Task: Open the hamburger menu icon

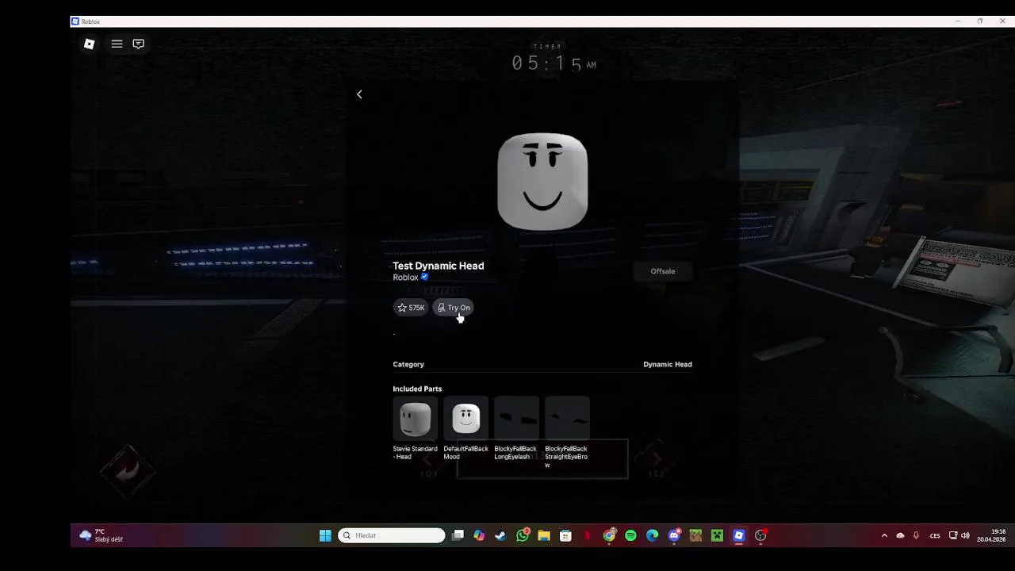Action: [x=117, y=44]
